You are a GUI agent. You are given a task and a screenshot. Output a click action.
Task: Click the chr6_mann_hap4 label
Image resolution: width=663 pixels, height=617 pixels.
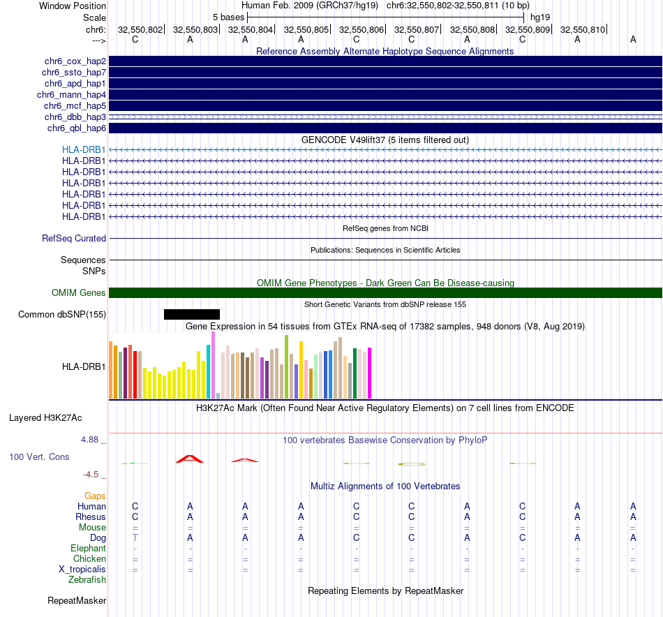[x=71, y=95]
